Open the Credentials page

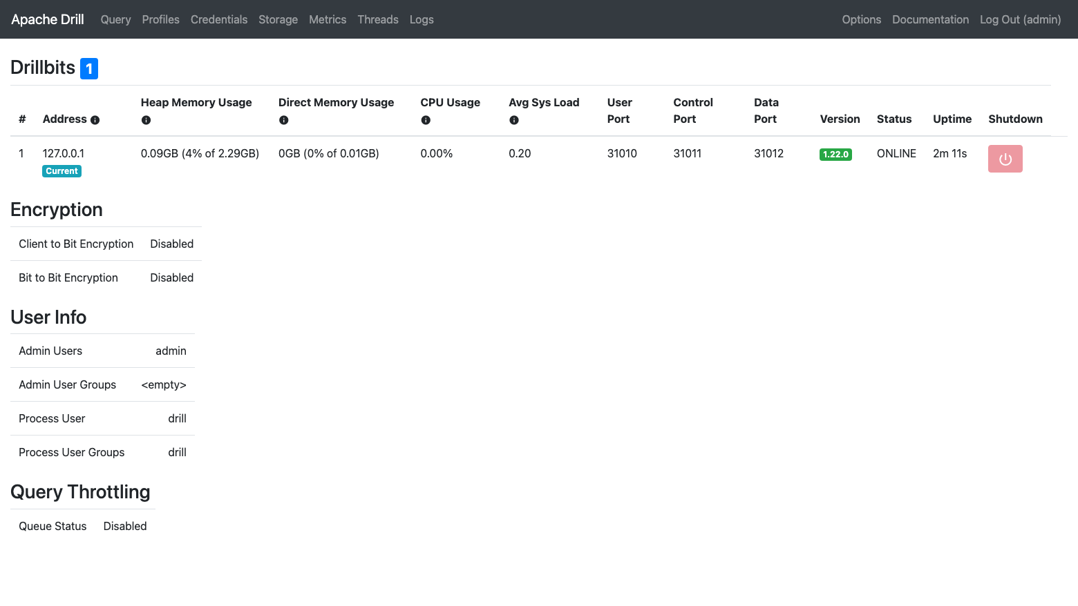(x=219, y=19)
